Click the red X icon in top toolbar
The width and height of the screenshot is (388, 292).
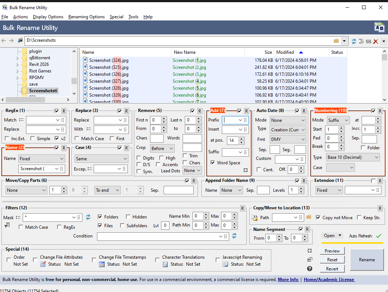[376, 41]
